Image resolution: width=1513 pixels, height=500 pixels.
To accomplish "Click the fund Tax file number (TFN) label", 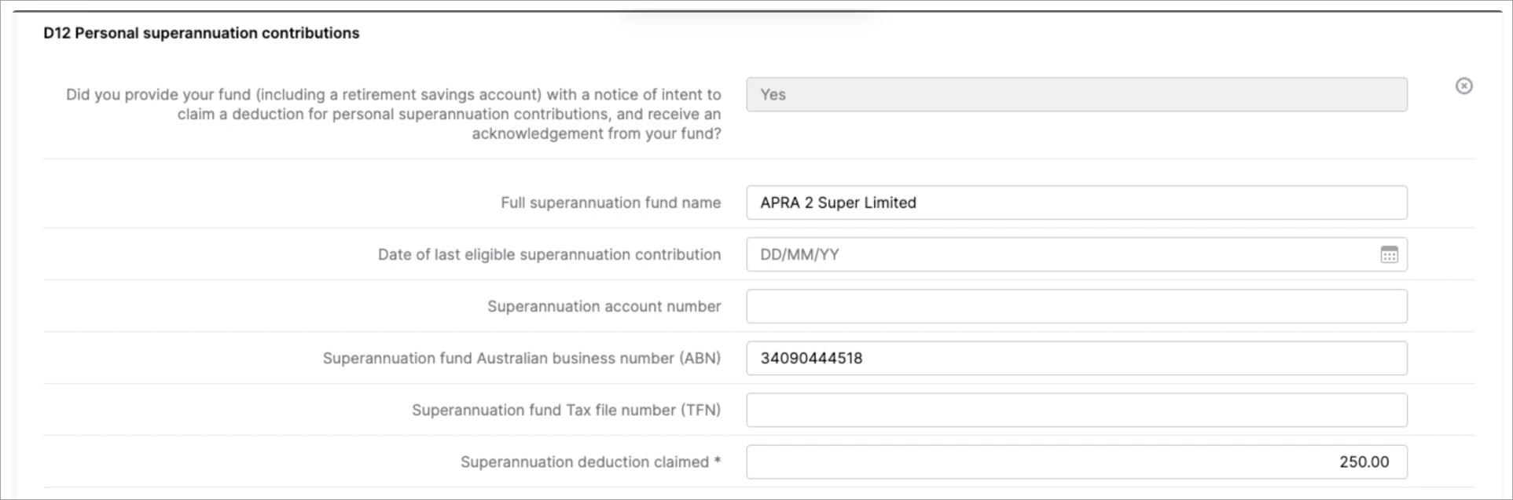I will (566, 410).
